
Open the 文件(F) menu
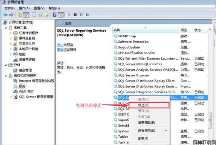pyautogui.click(x=9, y=8)
